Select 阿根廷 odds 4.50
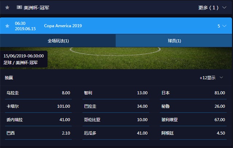Image resolution: width=233 pixels, height=148 pixels. tap(193, 133)
